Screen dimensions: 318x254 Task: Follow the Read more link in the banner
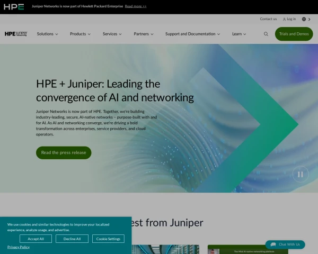pos(136,6)
